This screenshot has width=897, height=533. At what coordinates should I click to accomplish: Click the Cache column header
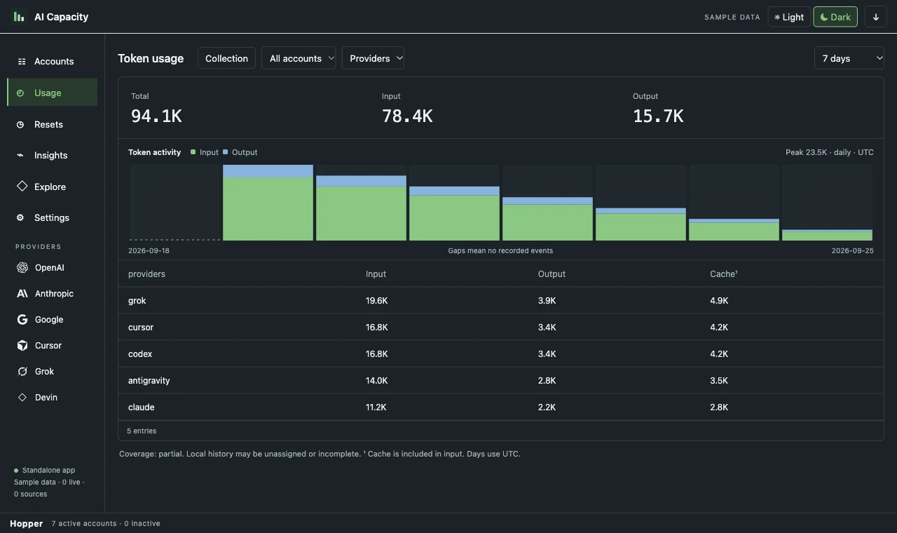[724, 274]
